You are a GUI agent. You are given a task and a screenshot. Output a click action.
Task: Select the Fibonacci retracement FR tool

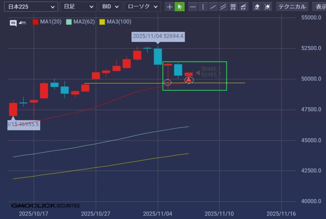click(233, 7)
